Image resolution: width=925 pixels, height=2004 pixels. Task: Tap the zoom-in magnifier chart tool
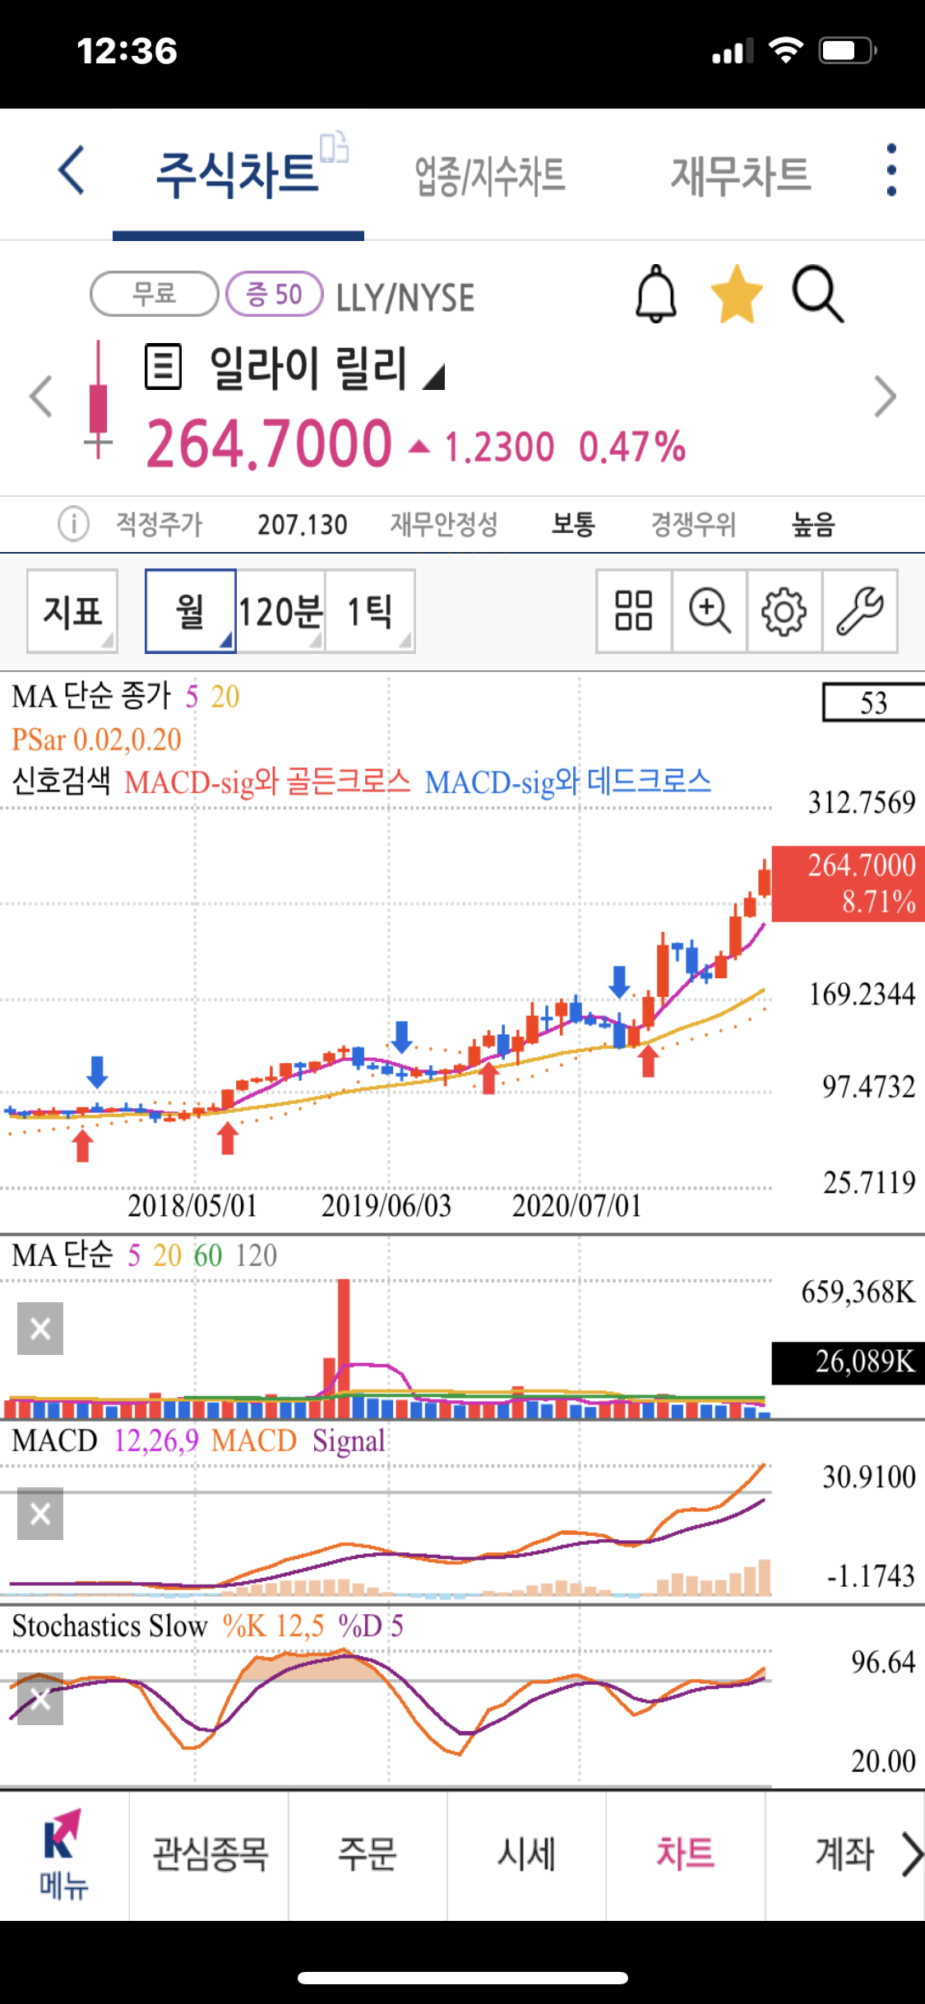coord(709,611)
